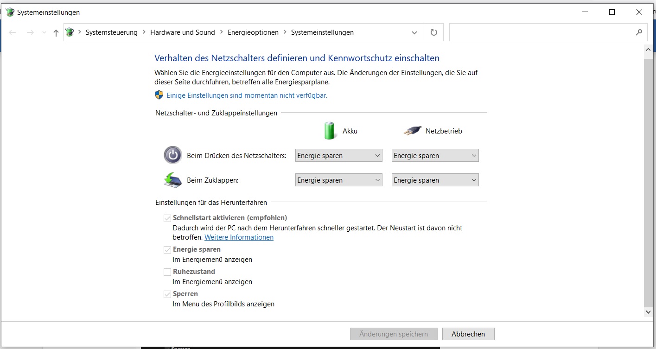Enable the Ruhezustand checkbox
The height and width of the screenshot is (349, 656).
(167, 272)
